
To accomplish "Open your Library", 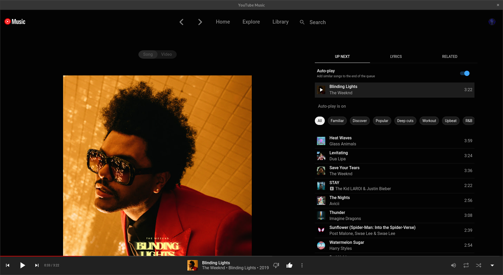I will [x=280, y=22].
